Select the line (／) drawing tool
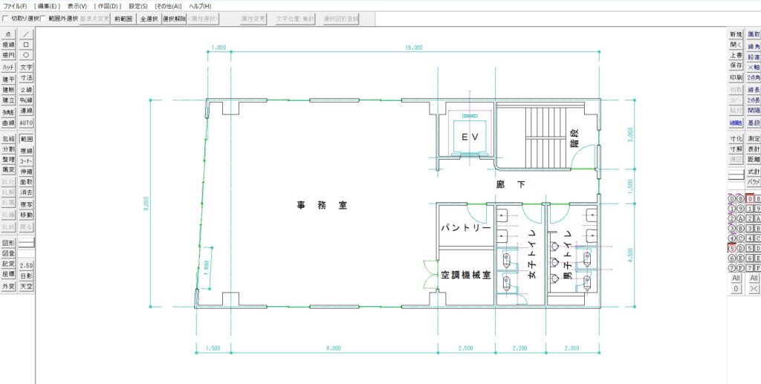 pyautogui.click(x=26, y=34)
